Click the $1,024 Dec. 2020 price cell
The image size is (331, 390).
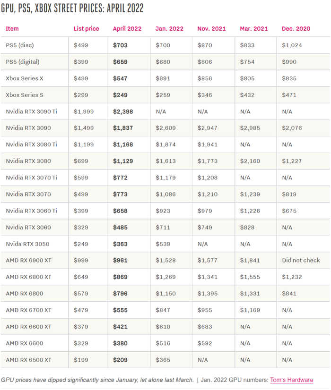click(x=292, y=45)
